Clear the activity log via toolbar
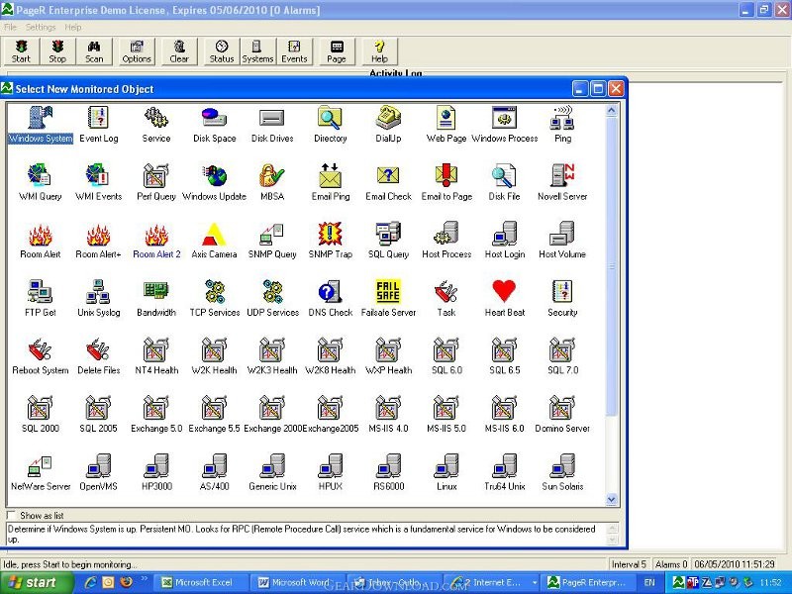 [x=179, y=51]
